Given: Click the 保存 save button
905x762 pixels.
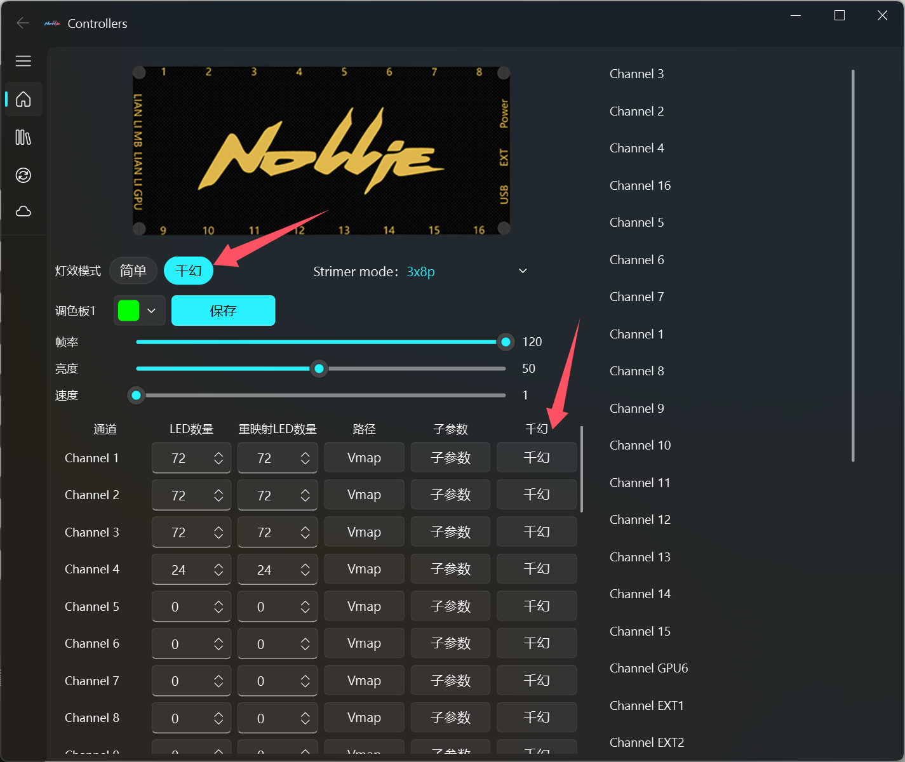Looking at the screenshot, I should tap(224, 311).
